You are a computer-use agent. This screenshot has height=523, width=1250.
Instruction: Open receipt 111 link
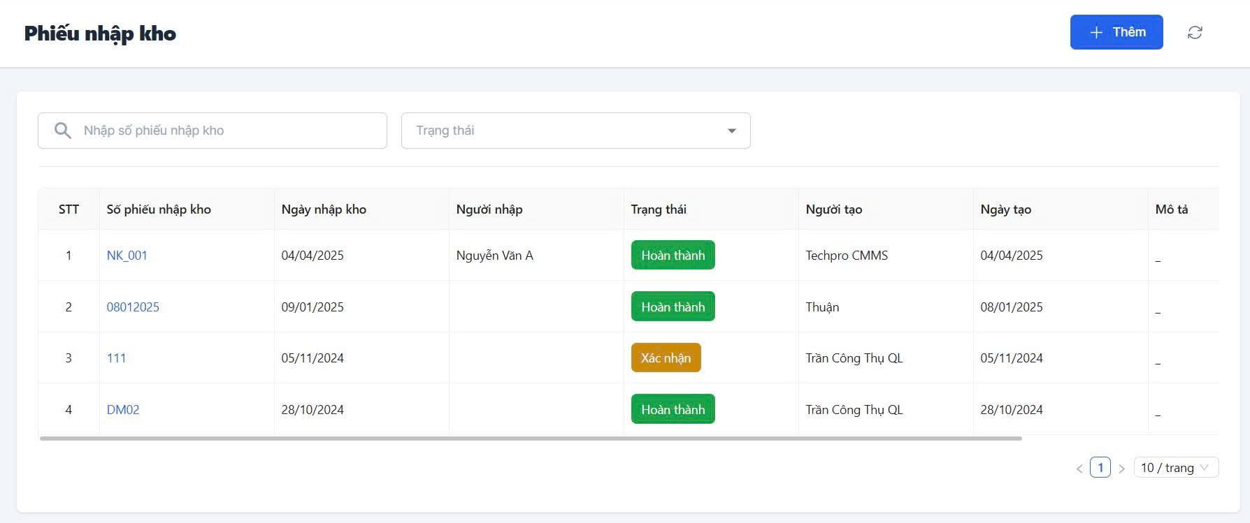click(116, 358)
